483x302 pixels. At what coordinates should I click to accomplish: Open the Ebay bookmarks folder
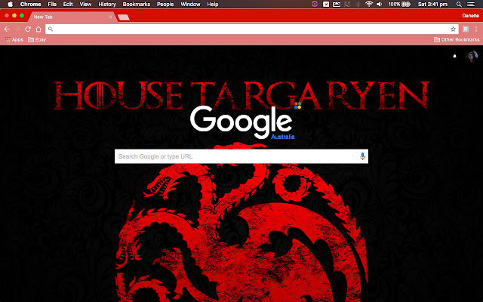[37, 39]
